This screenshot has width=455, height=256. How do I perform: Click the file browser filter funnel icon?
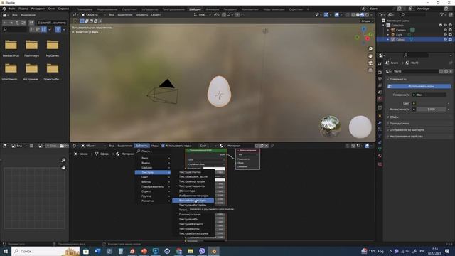click(58, 29)
